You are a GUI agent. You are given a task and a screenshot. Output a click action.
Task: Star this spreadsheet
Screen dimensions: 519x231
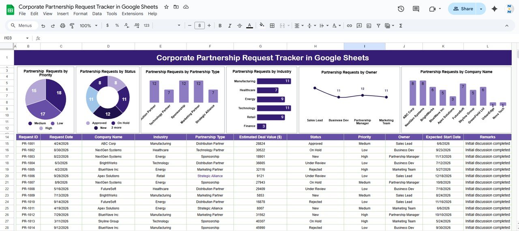[x=166, y=7]
